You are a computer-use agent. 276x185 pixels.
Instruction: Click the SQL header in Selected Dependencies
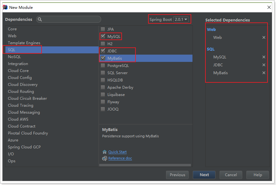tap(211, 49)
